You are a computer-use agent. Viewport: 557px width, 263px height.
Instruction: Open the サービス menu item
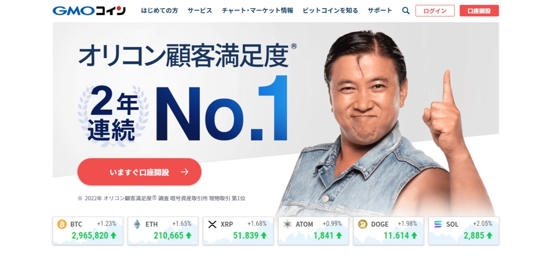[200, 11]
